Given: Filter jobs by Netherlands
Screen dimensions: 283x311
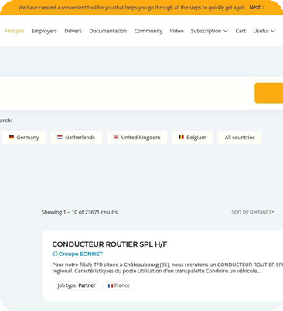Looking at the screenshot, I should pos(76,137).
